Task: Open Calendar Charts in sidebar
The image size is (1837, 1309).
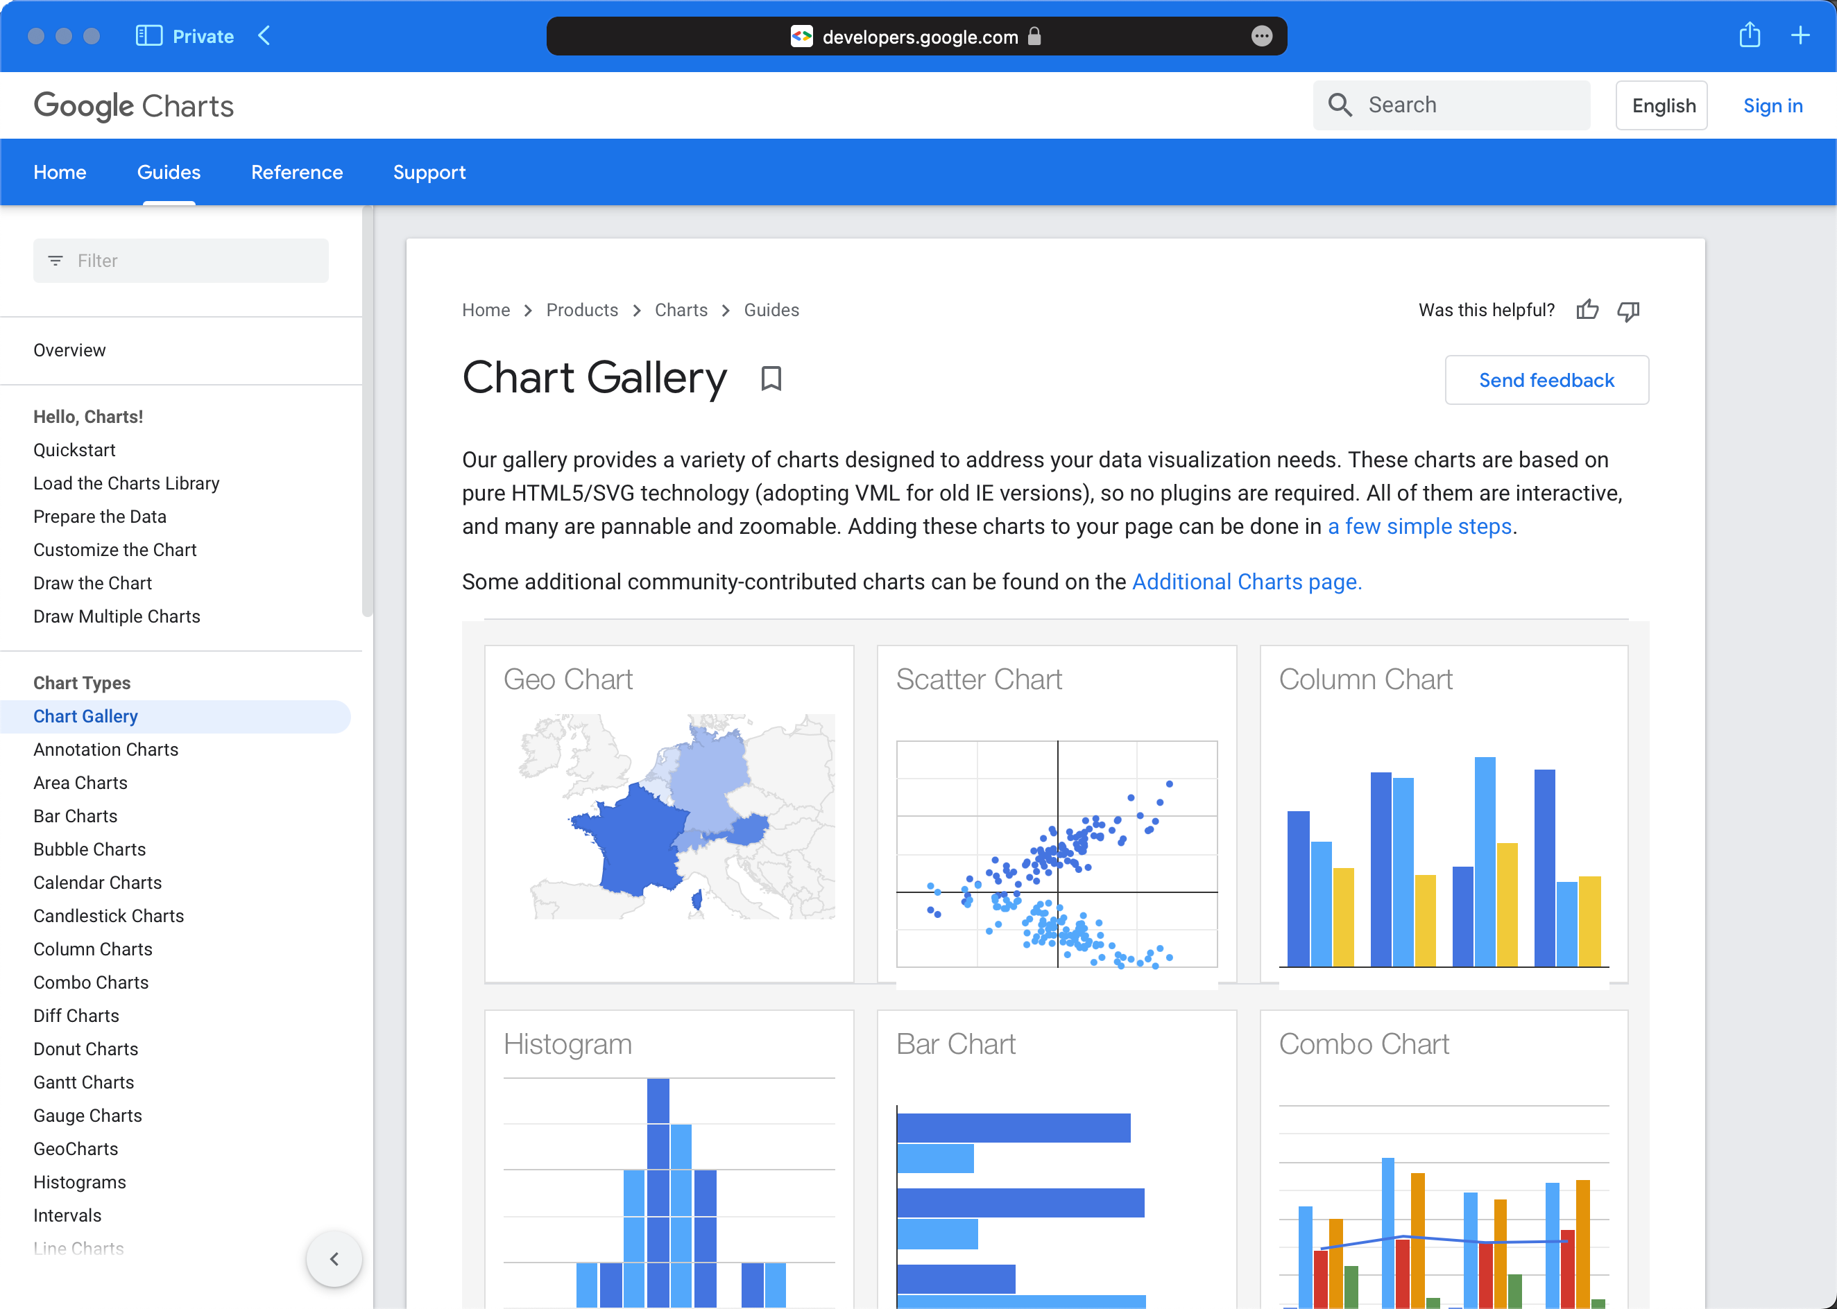Action: [98, 882]
